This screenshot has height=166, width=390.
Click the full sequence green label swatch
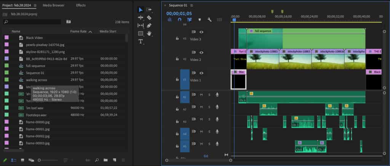pyautogui.click(x=6, y=65)
